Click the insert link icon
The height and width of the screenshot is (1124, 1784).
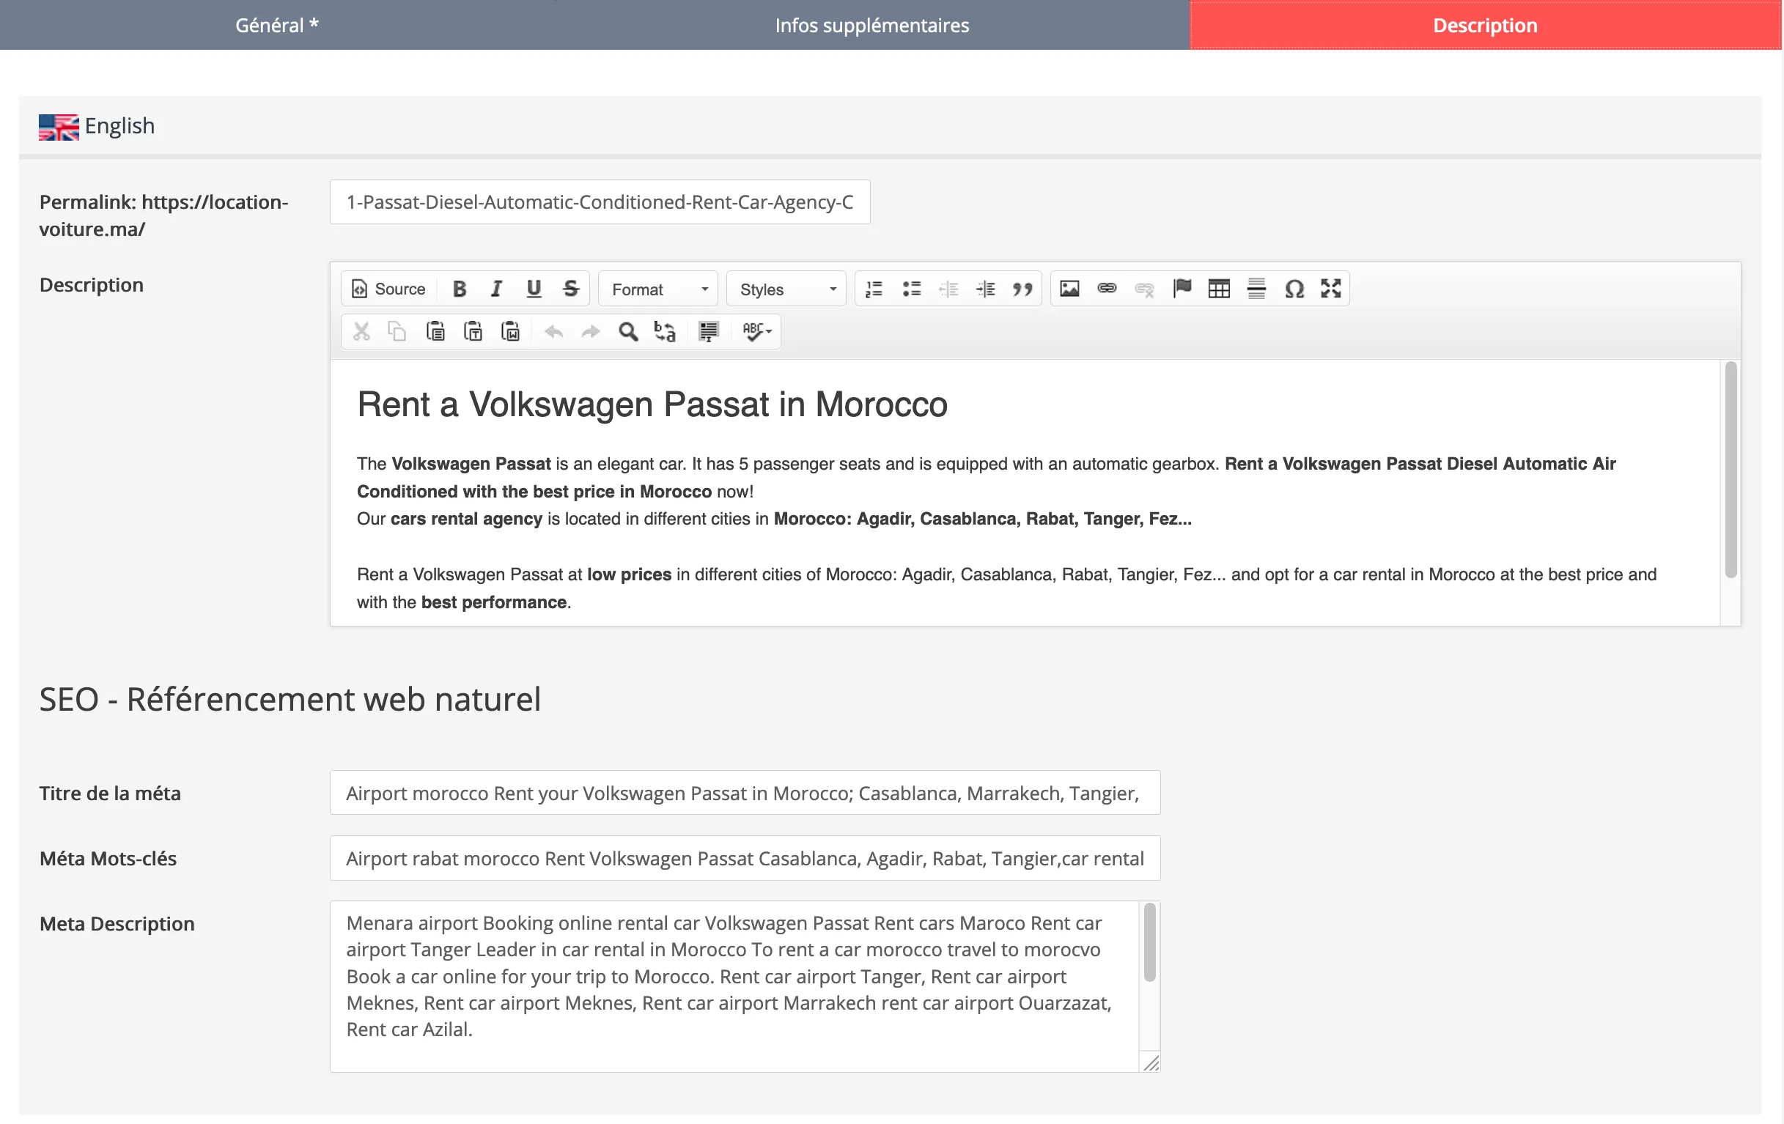click(x=1107, y=289)
